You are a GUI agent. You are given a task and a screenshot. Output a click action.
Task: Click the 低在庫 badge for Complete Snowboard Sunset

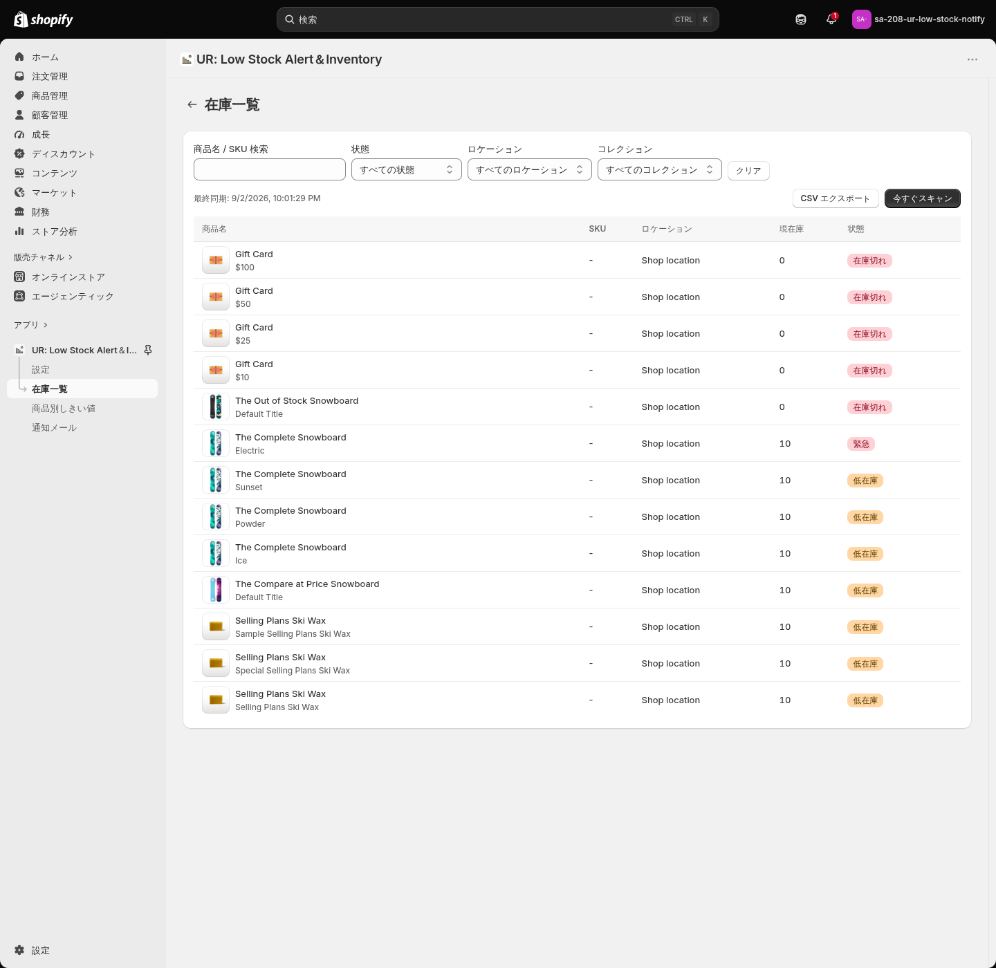tap(865, 481)
